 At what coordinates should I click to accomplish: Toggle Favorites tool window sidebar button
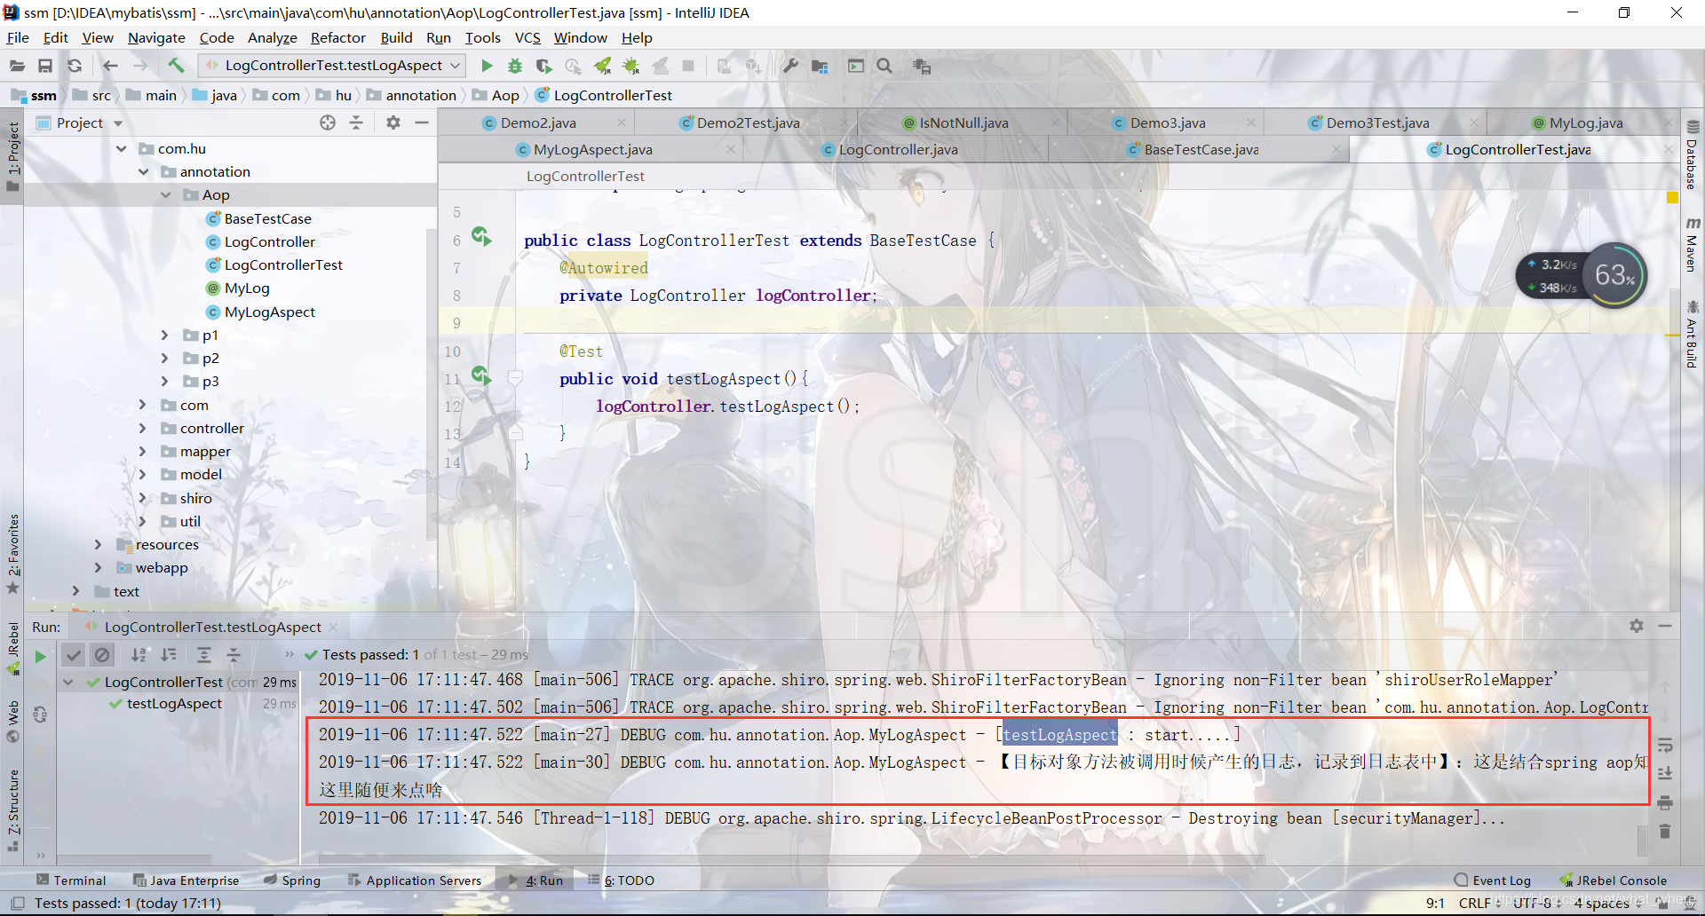[12, 554]
